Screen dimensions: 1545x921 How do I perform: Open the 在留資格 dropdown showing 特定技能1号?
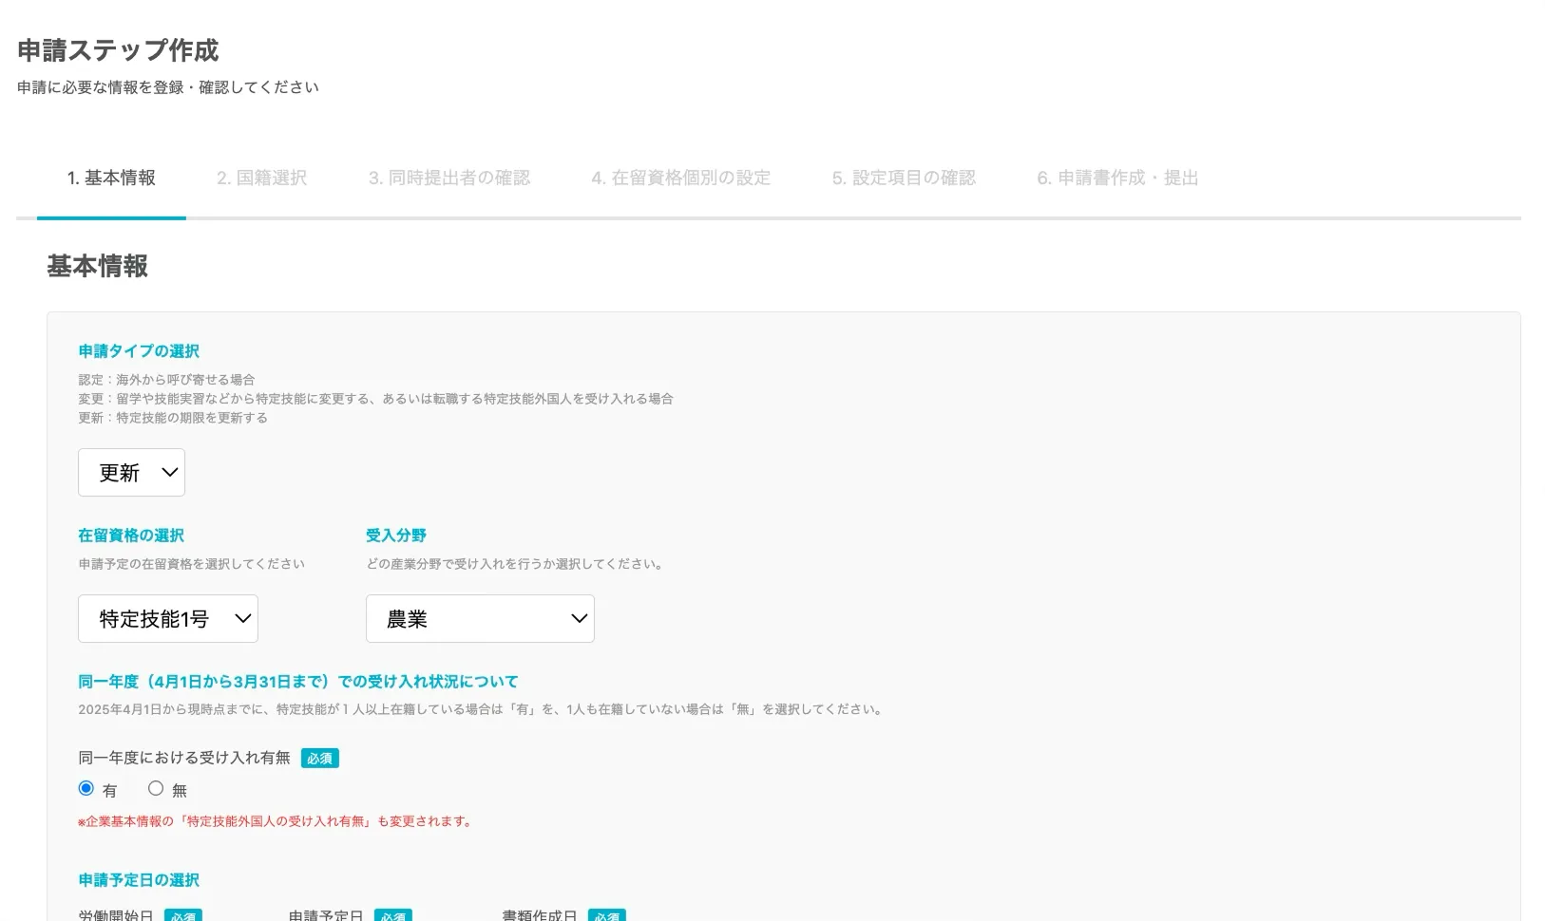pyautogui.click(x=167, y=618)
